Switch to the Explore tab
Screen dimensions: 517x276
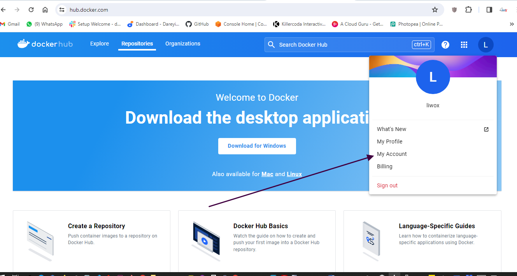[100, 44]
